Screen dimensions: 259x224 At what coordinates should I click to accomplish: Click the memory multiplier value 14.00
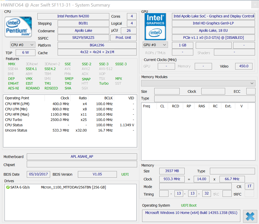[202, 179]
